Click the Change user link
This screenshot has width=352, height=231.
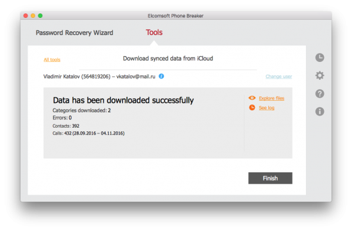(x=278, y=77)
